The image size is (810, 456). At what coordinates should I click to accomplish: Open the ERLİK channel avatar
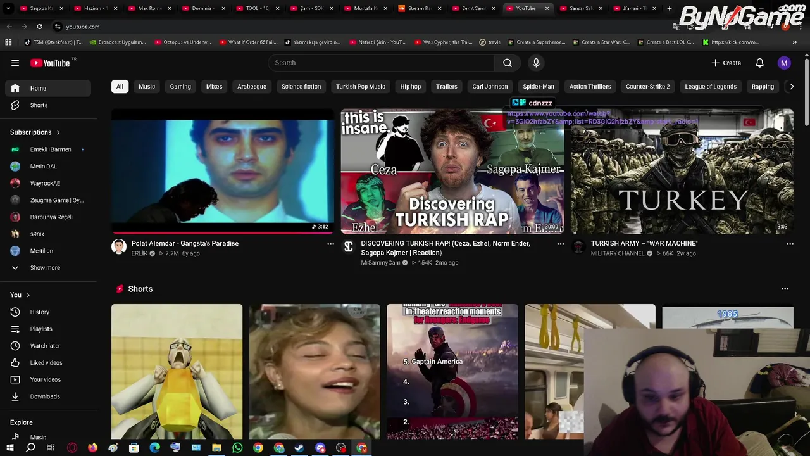(119, 247)
